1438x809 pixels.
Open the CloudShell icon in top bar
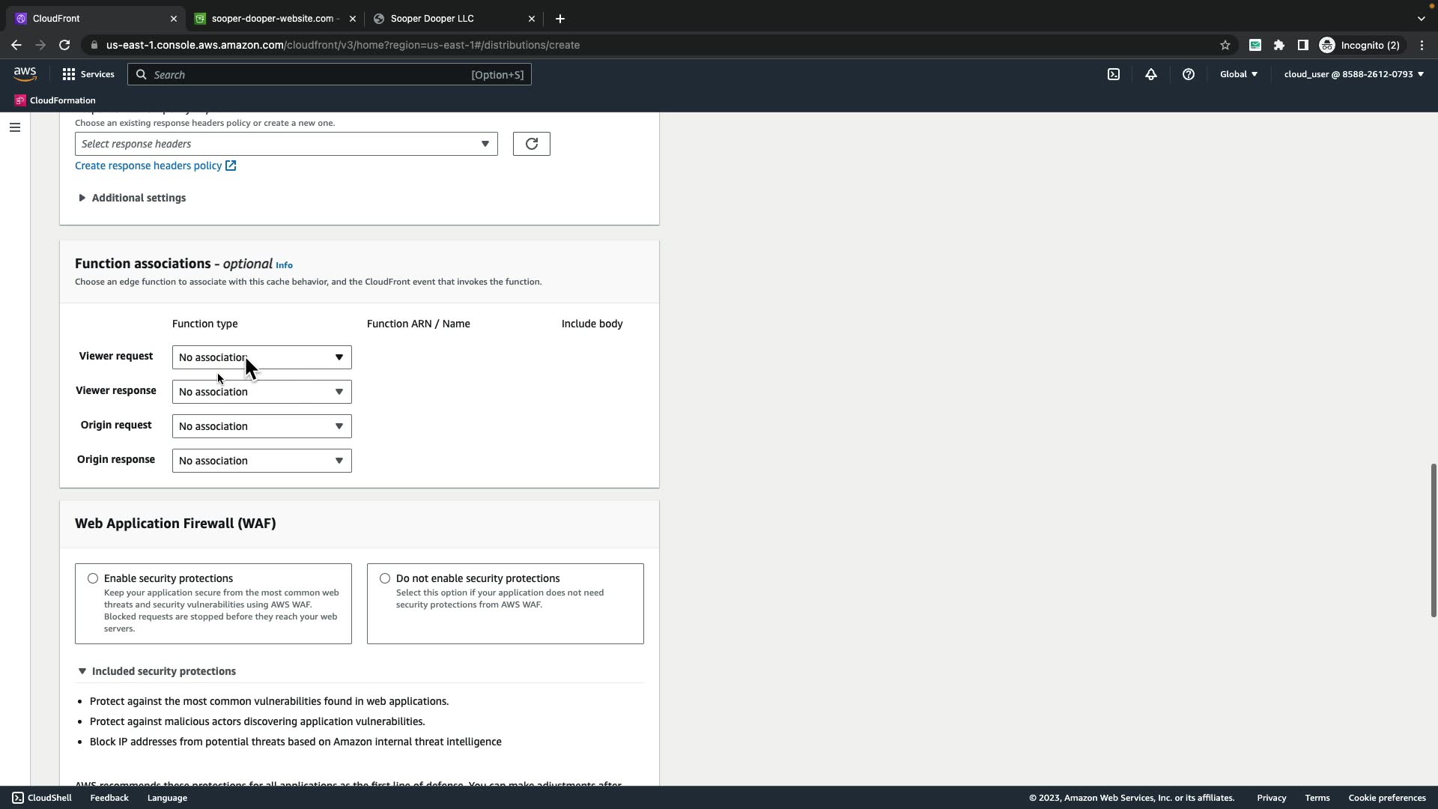click(x=1114, y=74)
